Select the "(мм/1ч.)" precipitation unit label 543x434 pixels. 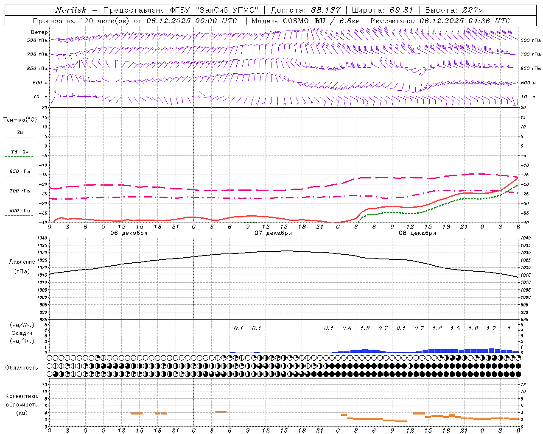(x=22, y=341)
